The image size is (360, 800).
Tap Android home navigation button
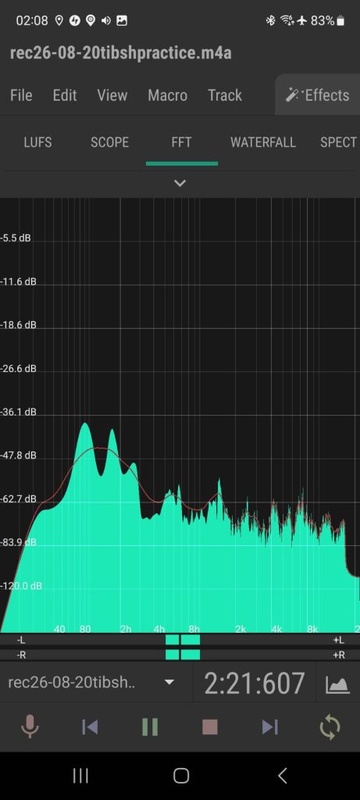coord(181,776)
